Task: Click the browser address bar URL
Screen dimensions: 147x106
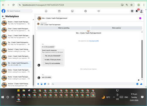Action: coord(43,5)
